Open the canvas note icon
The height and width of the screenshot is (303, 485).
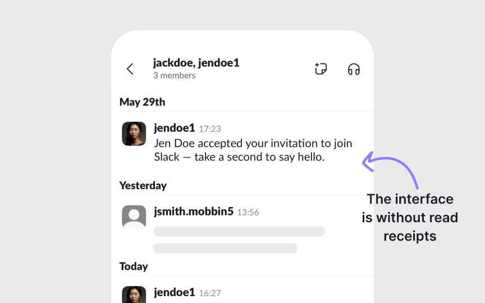pos(321,69)
